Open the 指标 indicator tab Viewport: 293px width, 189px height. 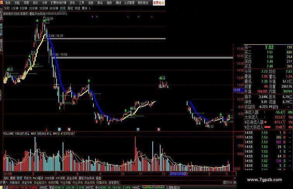[6, 178]
